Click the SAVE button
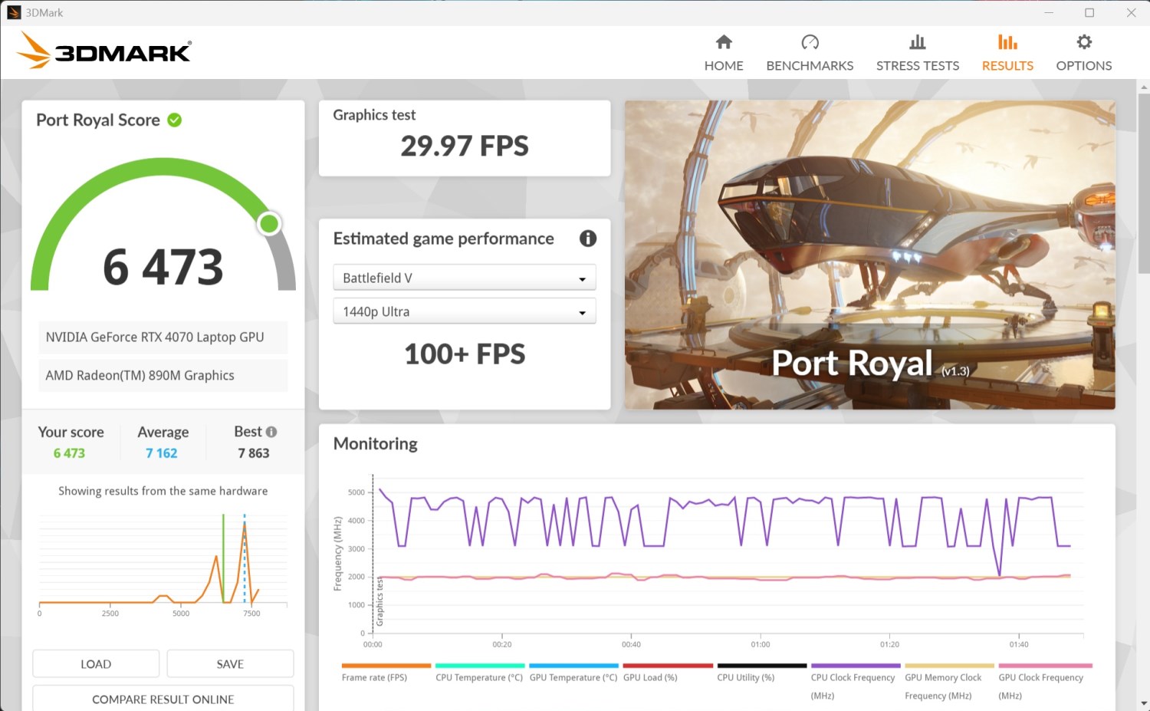Image resolution: width=1150 pixels, height=711 pixels. click(x=230, y=664)
